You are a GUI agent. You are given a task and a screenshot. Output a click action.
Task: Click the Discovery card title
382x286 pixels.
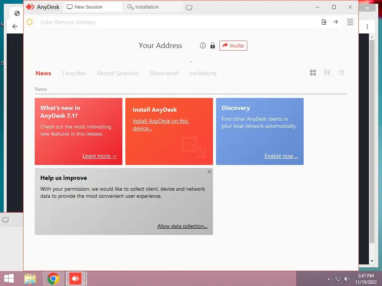click(236, 108)
